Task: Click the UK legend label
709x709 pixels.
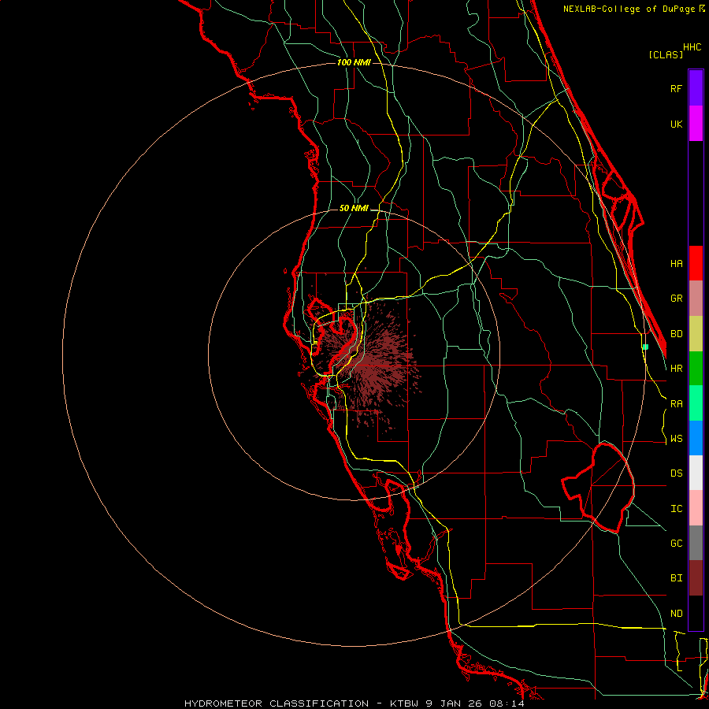Action: pyautogui.click(x=676, y=124)
